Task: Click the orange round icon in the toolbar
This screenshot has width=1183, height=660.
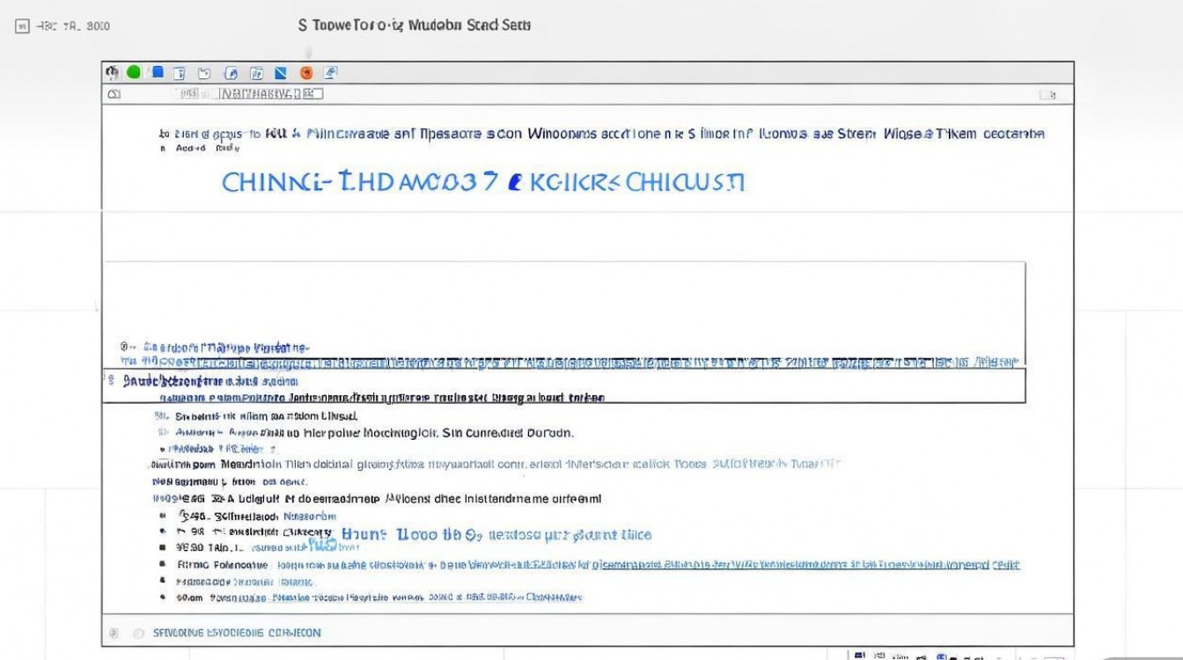Action: coord(306,73)
